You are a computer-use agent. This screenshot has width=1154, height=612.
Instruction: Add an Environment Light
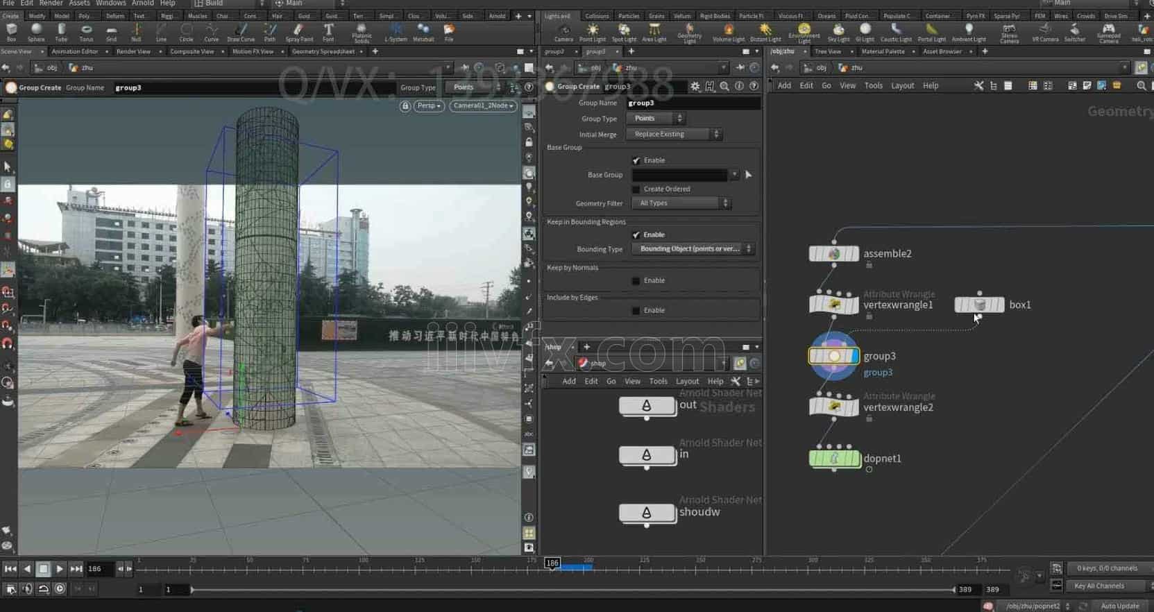pos(804,33)
